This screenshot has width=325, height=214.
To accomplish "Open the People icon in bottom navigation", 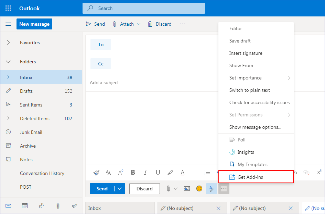I will (x=41, y=206).
